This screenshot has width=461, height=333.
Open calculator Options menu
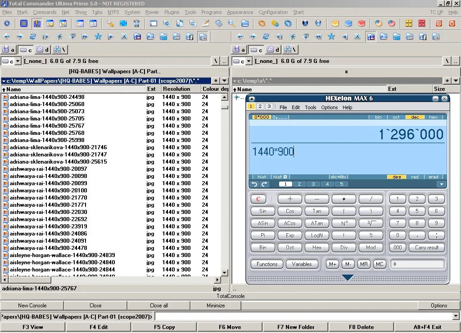(x=329, y=107)
